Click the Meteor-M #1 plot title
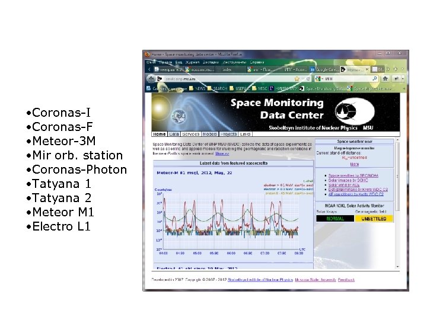This screenshot has height=320, width=427. [x=195, y=173]
